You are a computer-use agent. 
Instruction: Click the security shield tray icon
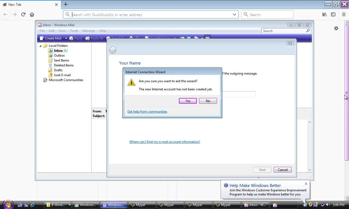tap(310, 205)
